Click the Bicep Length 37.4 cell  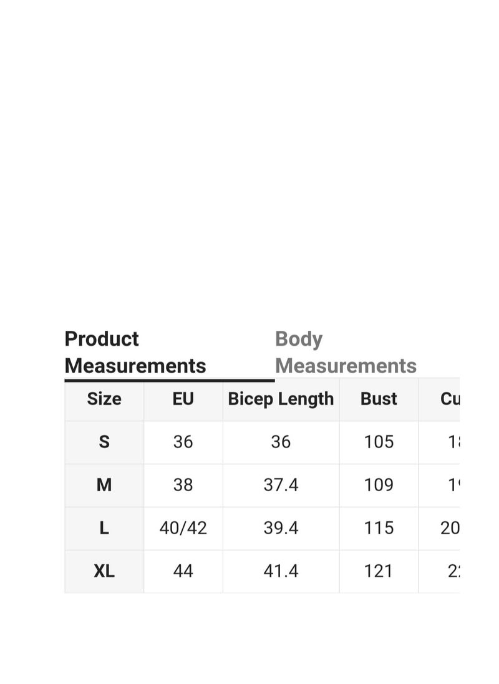281,485
